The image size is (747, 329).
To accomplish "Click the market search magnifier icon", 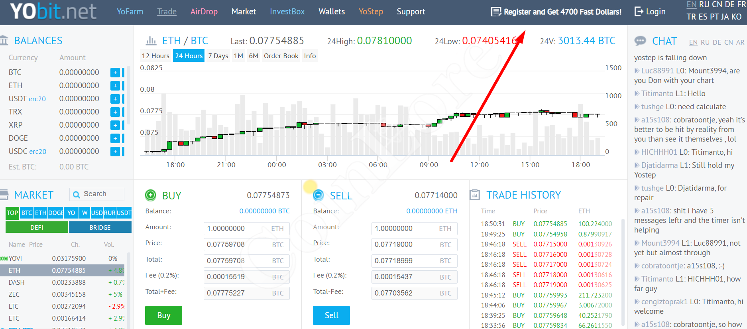I will click(77, 194).
